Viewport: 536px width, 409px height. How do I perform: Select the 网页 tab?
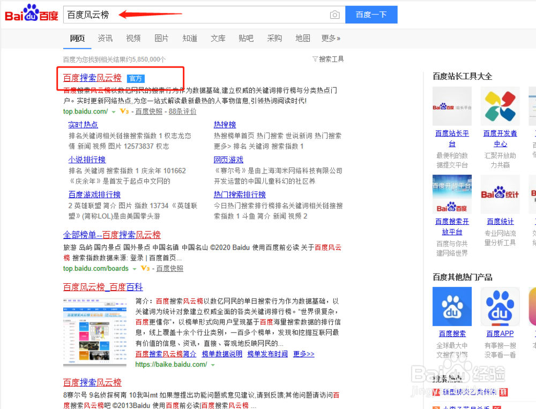point(77,38)
